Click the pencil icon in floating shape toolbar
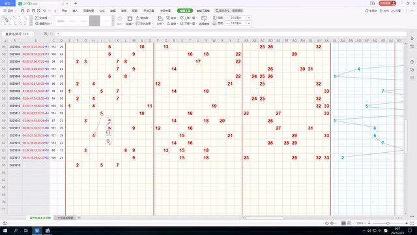Viewport: 417px width, 235px height. (x=108, y=124)
